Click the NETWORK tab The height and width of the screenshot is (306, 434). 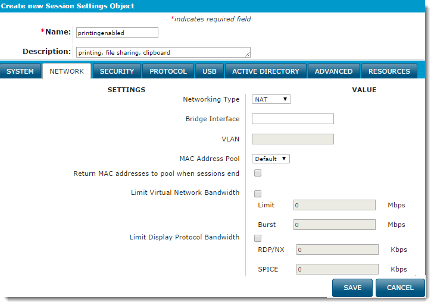click(67, 71)
